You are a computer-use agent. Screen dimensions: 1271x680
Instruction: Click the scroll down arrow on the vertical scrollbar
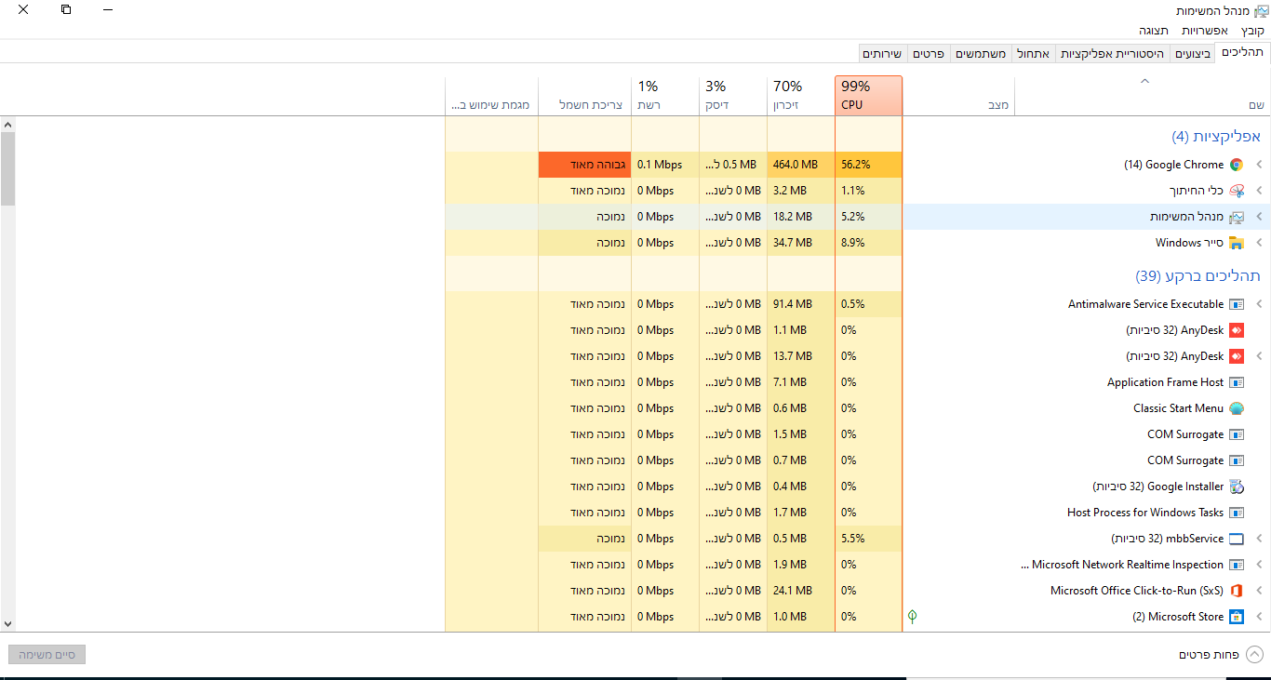point(7,624)
